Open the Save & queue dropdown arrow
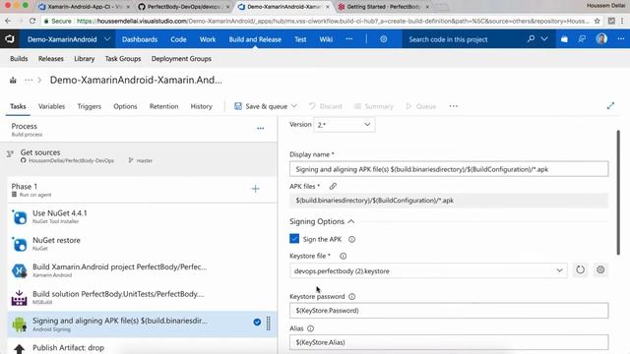This screenshot has width=630, height=354. 293,106
